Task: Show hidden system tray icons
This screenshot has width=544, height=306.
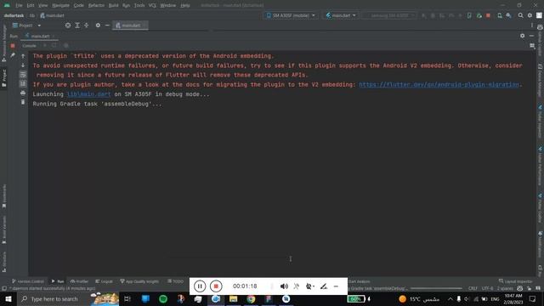Action: [450, 298]
